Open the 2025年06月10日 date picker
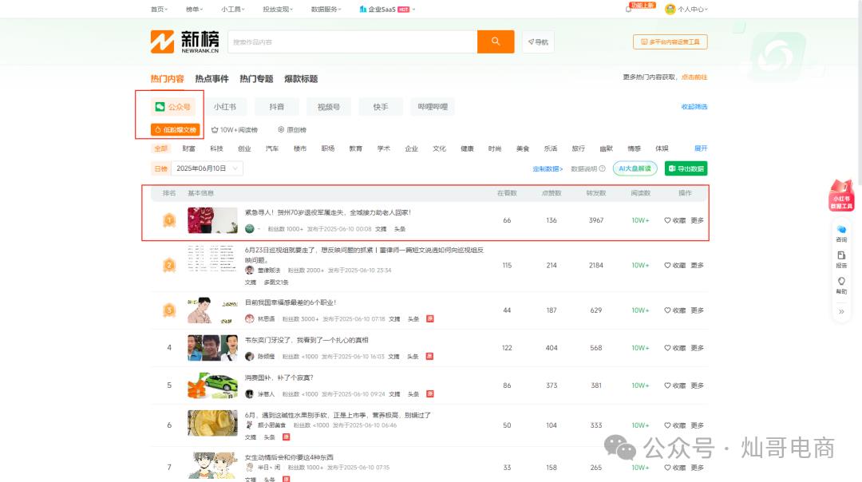Viewport: 862px width, 482px height. [x=208, y=168]
